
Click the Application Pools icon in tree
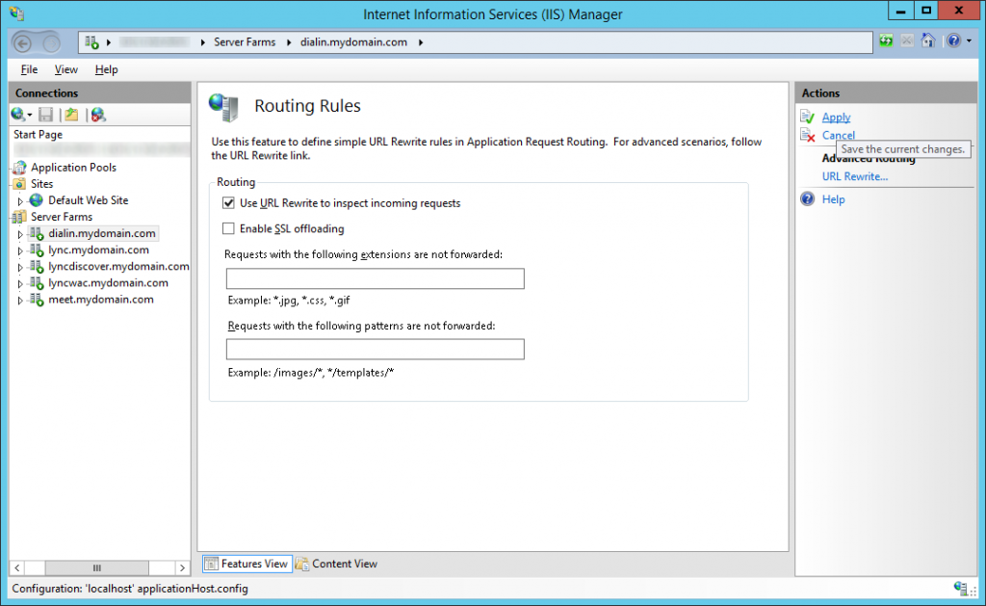[20, 168]
